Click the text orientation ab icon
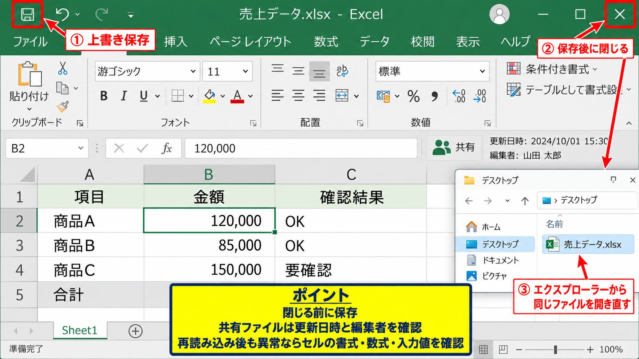This screenshot has width=639, height=359. tap(342, 71)
